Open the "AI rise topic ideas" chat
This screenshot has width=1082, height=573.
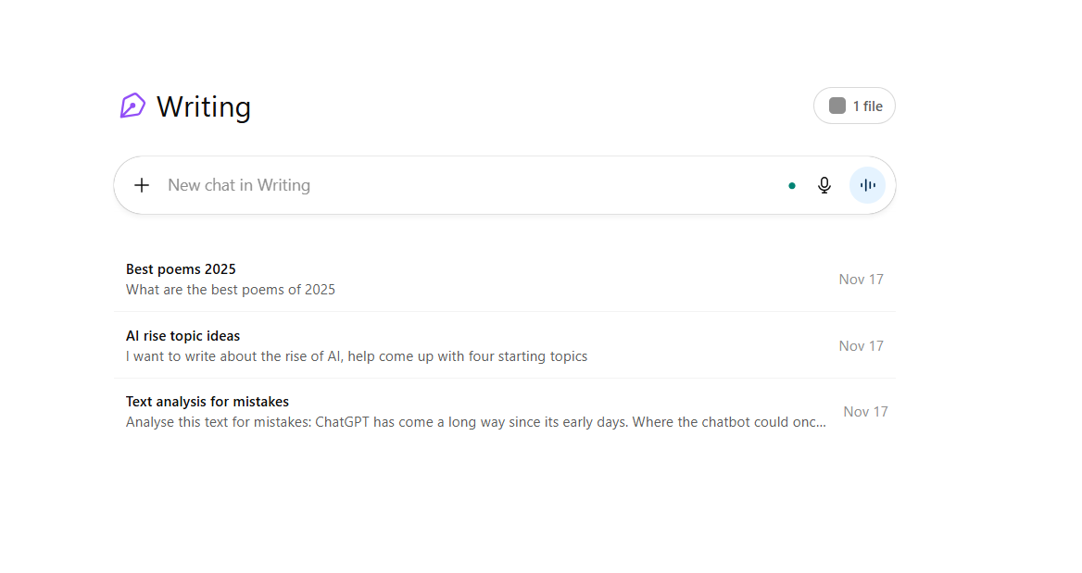[182, 336]
